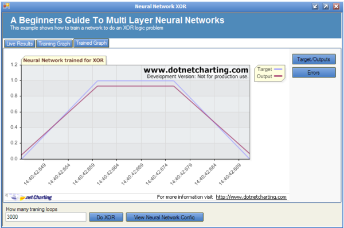Click the 1.2 y-axis value

click(x=14, y=65)
